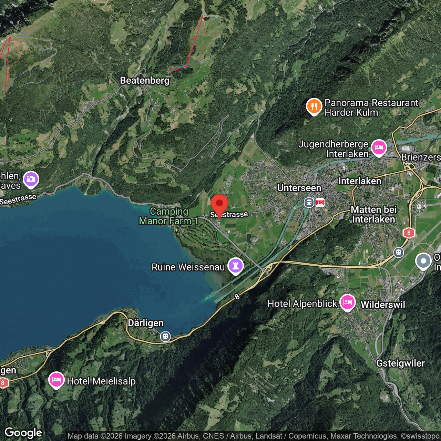Screen dimensions: 441x441
Task: Select the Jugendherberge Interlaken hotel icon
Action: pos(379,148)
